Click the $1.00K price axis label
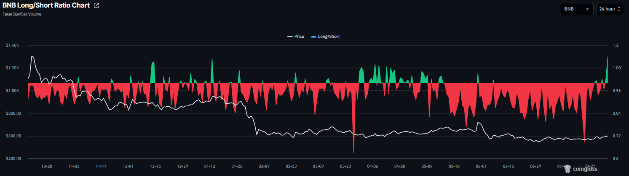629x176 pixels. [12, 91]
